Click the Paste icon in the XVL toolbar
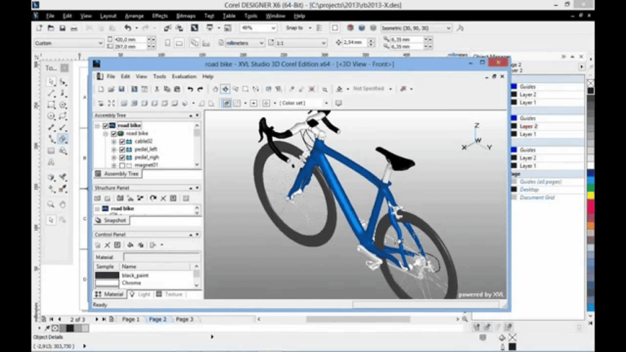The height and width of the screenshot is (352, 626). pyautogui.click(x=177, y=89)
